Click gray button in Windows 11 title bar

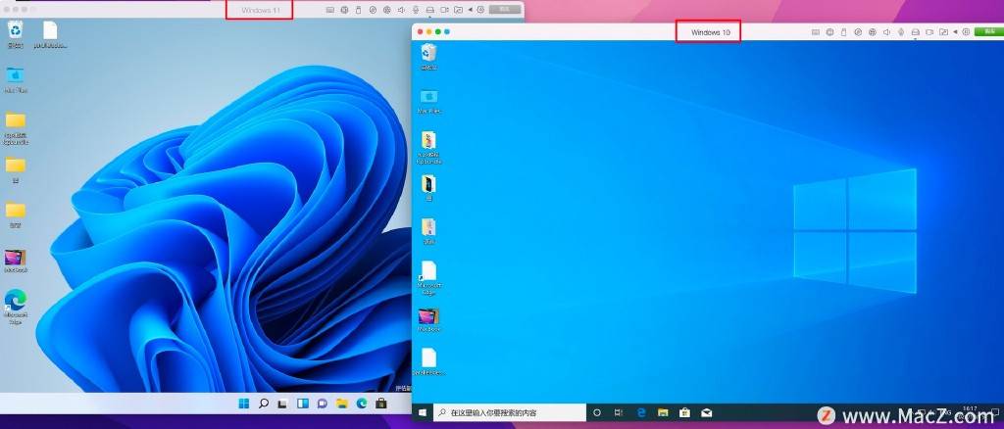click(505, 10)
